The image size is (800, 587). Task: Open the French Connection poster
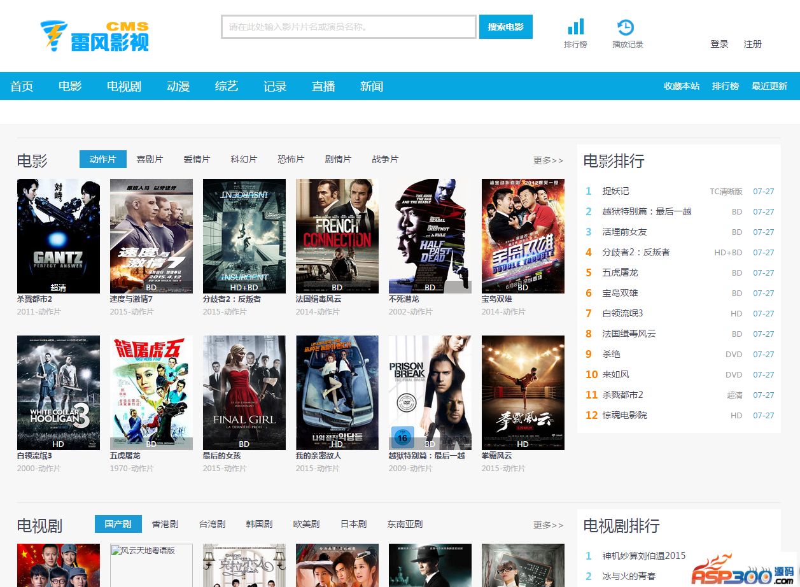pos(337,236)
